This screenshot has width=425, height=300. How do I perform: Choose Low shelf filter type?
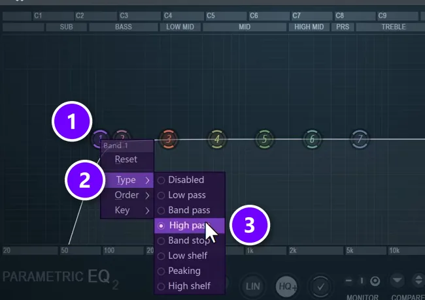(x=190, y=256)
